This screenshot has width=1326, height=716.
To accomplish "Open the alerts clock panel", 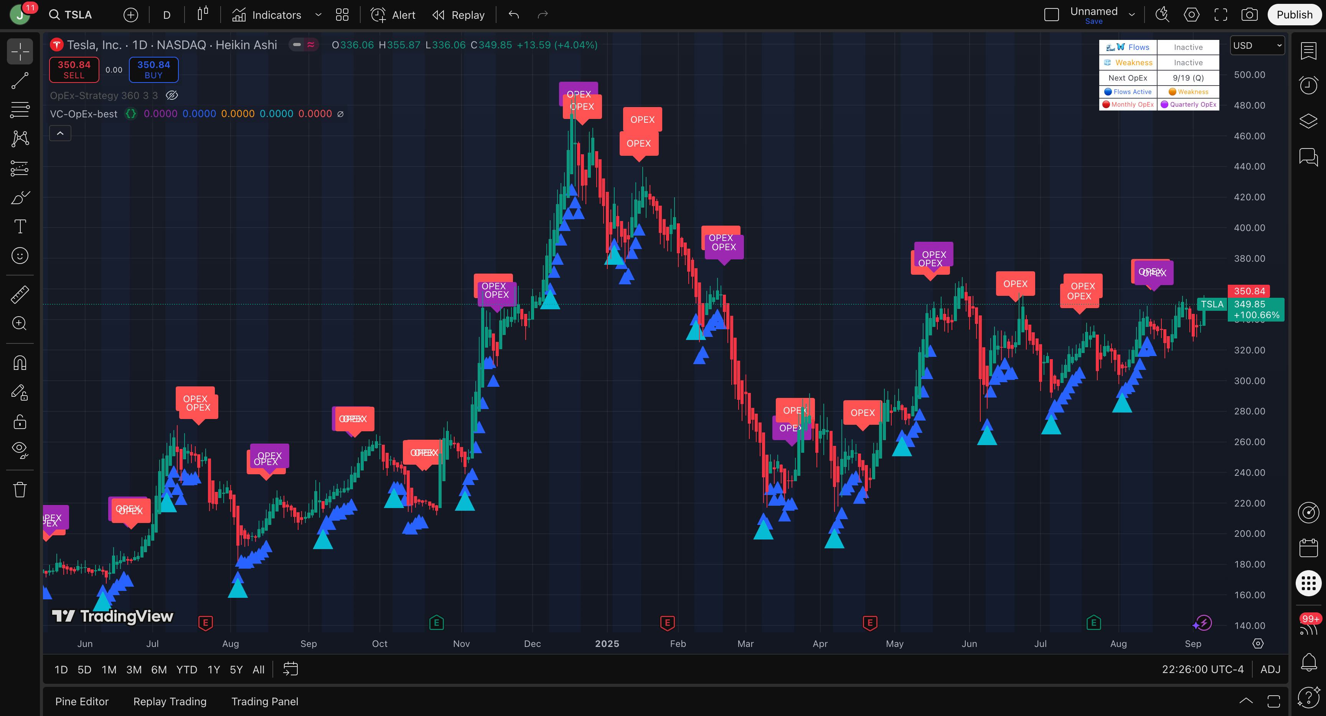I will click(1308, 85).
